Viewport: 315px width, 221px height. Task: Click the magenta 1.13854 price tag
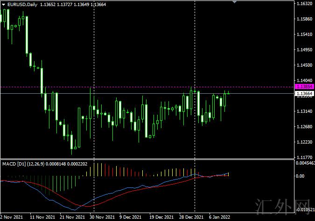click(304, 87)
